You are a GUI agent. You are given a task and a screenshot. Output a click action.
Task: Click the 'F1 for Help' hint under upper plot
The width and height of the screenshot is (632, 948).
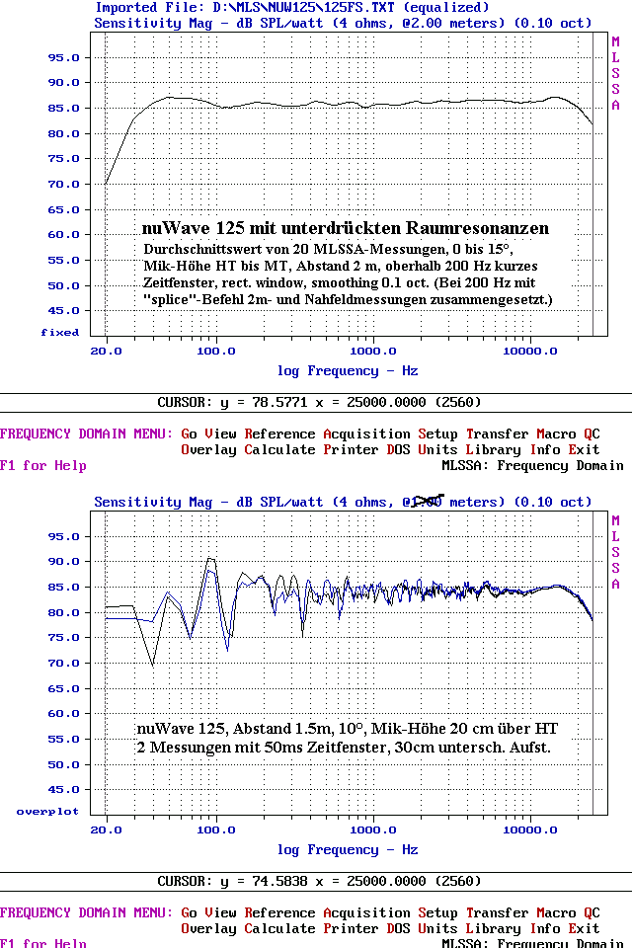[x=42, y=466]
